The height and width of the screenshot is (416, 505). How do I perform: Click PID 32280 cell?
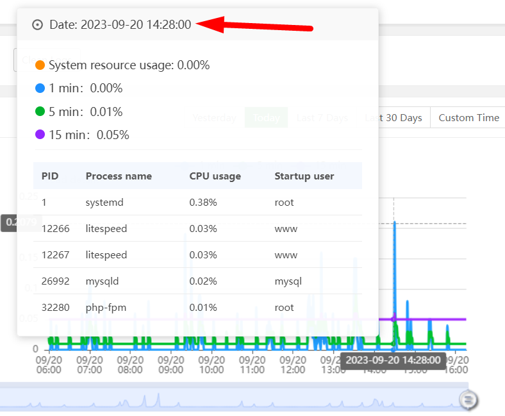coord(55,308)
